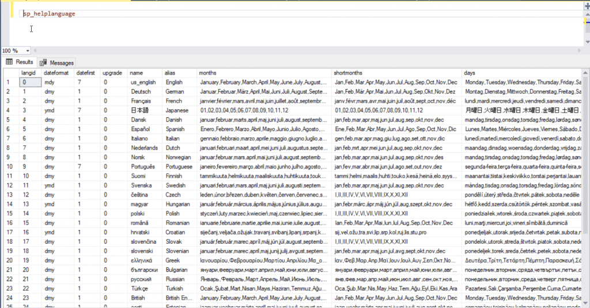Switch to the Results tab

pos(20,62)
